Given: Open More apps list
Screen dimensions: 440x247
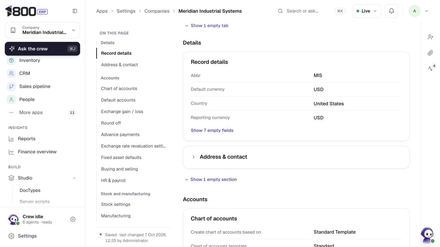Looking at the screenshot, I should coord(42,113).
